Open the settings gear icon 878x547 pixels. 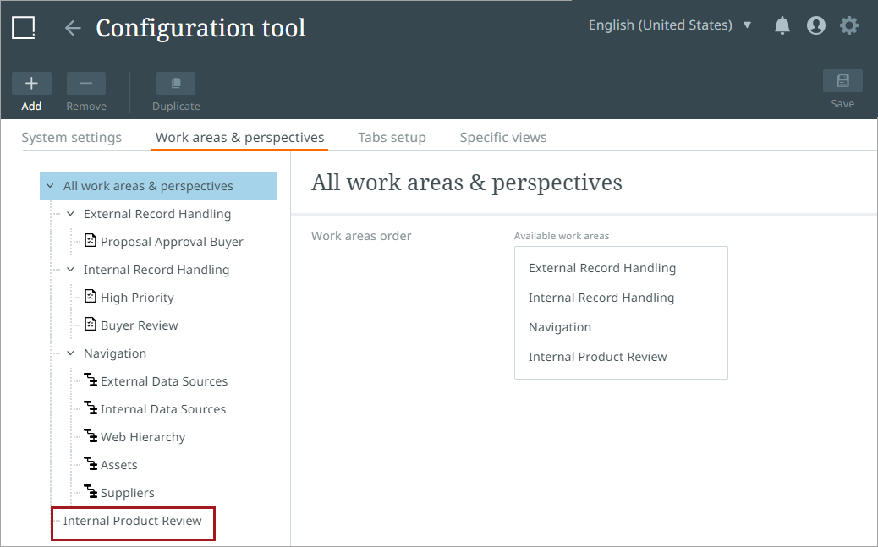click(849, 26)
